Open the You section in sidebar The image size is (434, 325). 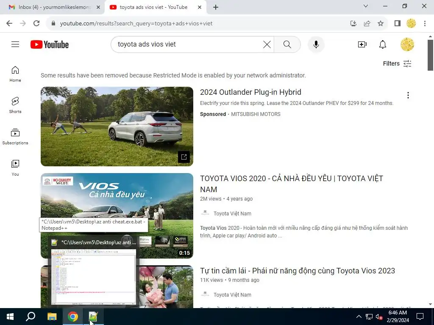[x=15, y=168]
